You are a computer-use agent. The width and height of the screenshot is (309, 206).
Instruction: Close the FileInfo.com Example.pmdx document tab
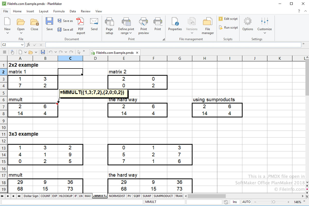(x=137, y=53)
